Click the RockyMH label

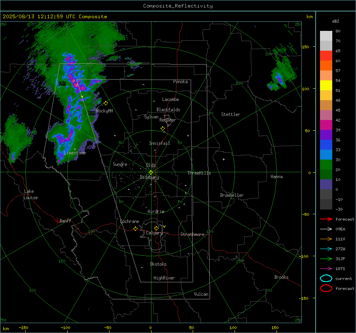pos(104,111)
